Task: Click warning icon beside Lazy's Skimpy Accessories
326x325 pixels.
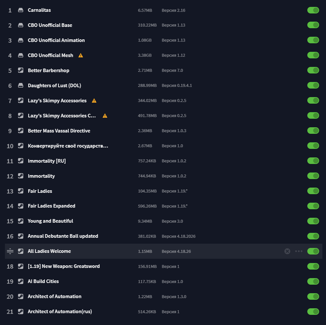Action: [94, 101]
